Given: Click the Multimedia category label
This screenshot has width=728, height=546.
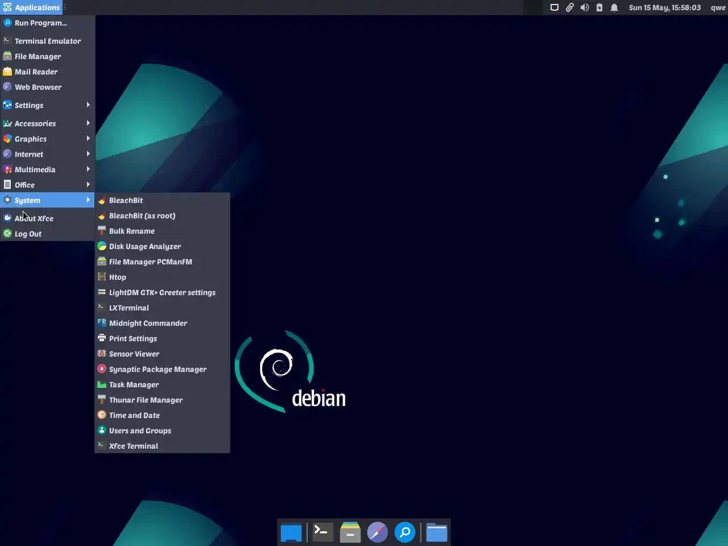Looking at the screenshot, I should pyautogui.click(x=35, y=169).
